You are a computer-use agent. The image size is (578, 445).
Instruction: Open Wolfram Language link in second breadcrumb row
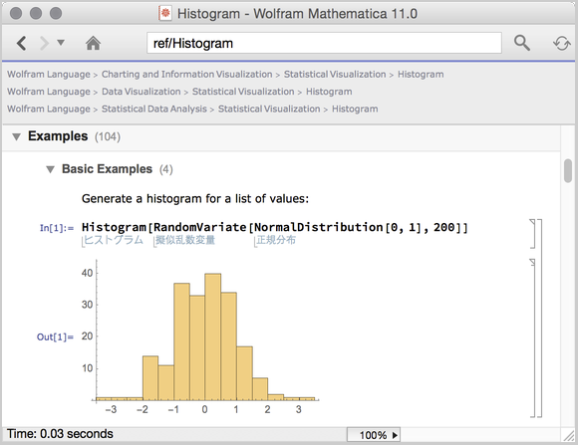pyautogui.click(x=49, y=92)
